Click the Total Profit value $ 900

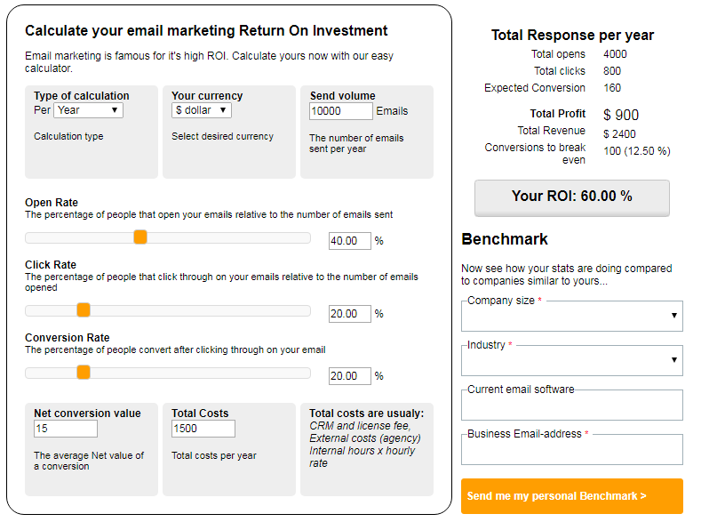point(621,115)
